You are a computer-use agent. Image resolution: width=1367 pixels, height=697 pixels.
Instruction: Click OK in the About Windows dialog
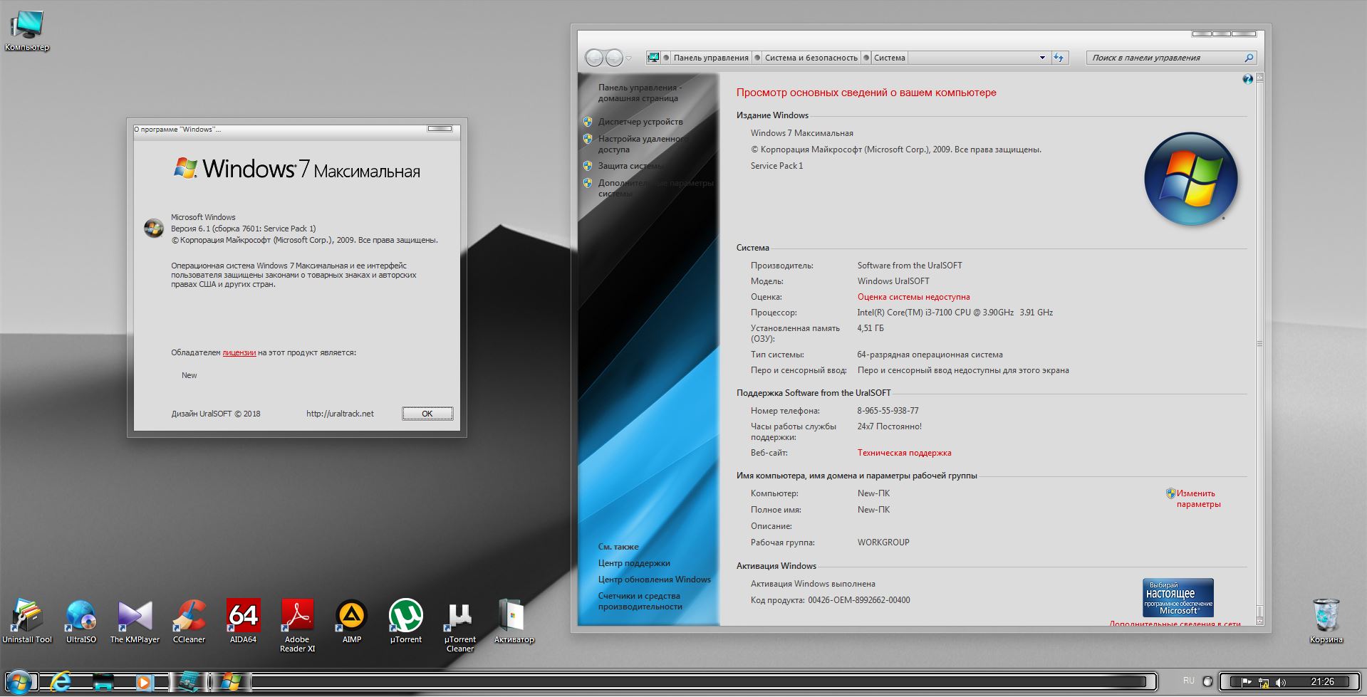(427, 414)
